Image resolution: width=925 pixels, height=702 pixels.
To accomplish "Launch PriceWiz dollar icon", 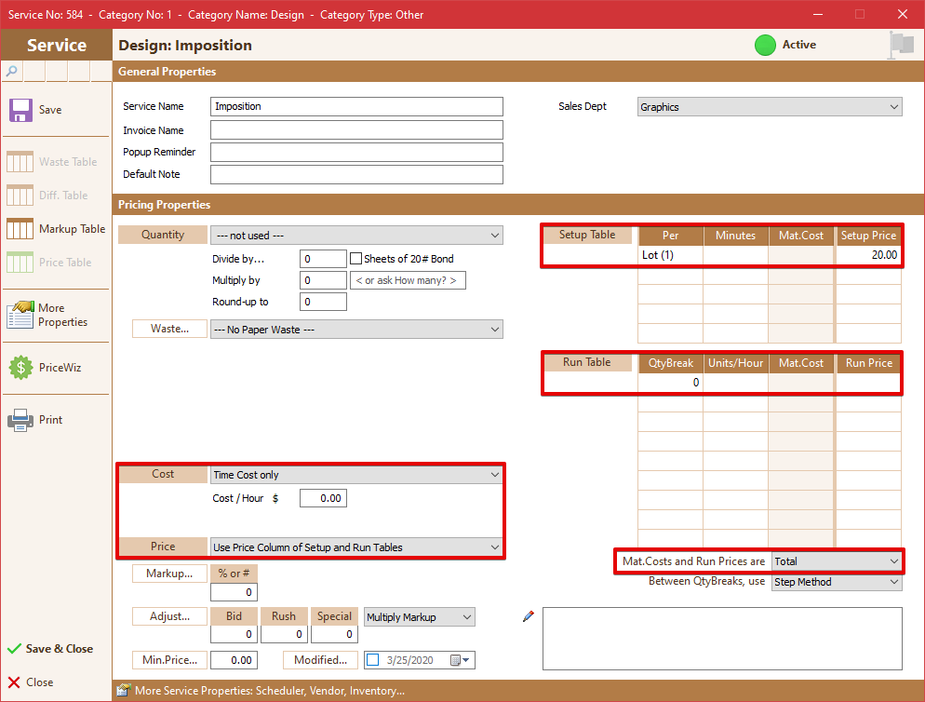I will (20, 368).
